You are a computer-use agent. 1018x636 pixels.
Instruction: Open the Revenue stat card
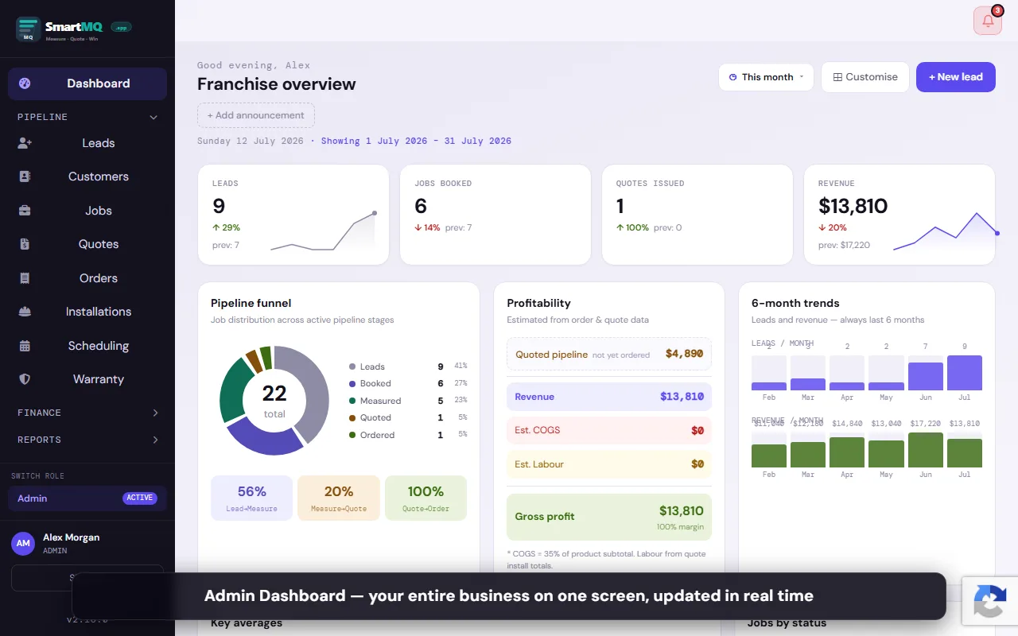click(899, 215)
